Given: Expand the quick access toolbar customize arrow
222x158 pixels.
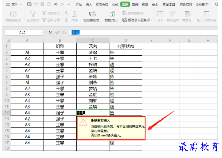Looking at the screenshot, I should pyautogui.click(x=69, y=5).
